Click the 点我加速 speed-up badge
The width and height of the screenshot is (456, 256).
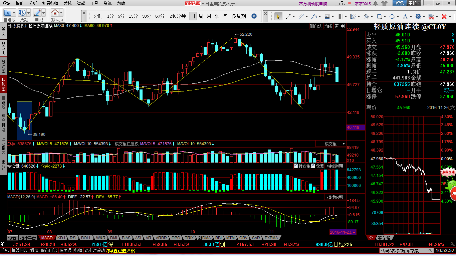pos(449,173)
